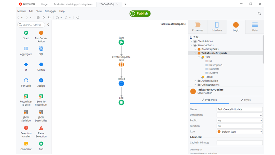Select the BootstrapTasks server action
The image size is (275, 155).
point(210,49)
